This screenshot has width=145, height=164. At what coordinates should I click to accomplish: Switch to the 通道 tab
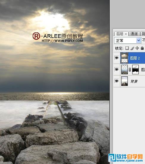(134, 34)
